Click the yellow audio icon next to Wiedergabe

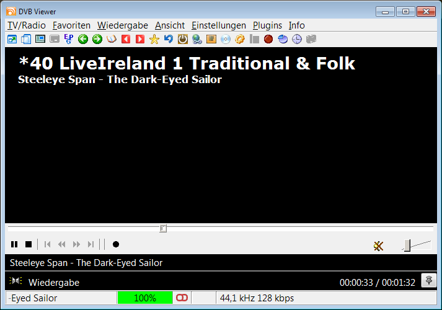point(15,281)
